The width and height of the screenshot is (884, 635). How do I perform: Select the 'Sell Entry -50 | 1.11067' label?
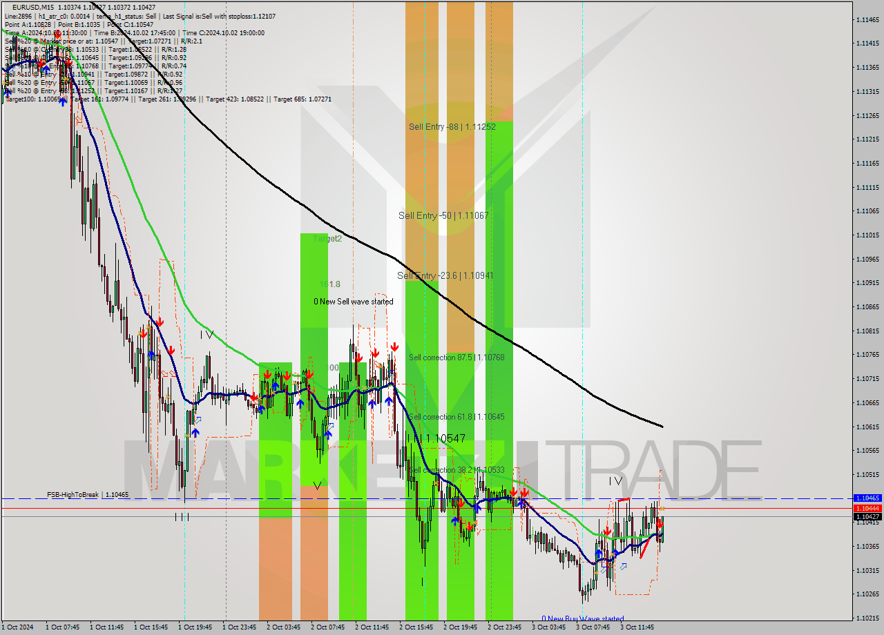[443, 216]
